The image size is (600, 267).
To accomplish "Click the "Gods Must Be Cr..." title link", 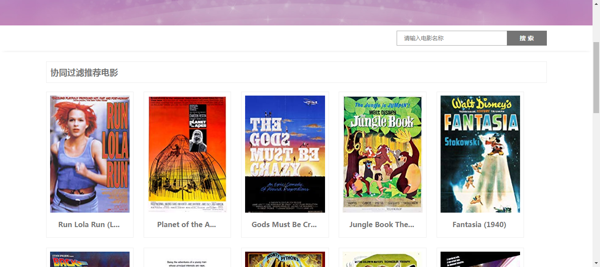I will (284, 224).
